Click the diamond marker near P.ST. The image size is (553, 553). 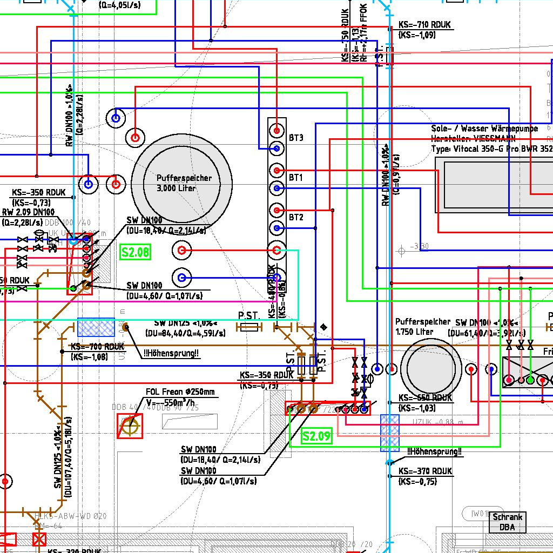pos(323,327)
